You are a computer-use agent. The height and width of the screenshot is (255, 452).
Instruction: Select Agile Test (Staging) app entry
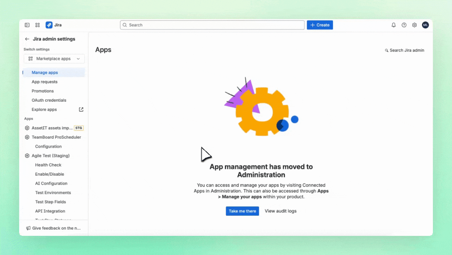pyautogui.click(x=50, y=155)
